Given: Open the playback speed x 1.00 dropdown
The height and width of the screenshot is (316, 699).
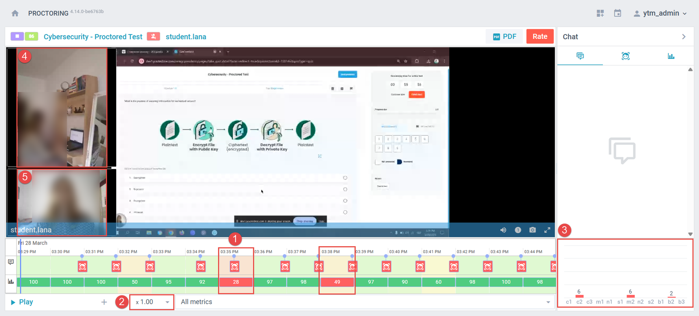Looking at the screenshot, I should tap(152, 302).
